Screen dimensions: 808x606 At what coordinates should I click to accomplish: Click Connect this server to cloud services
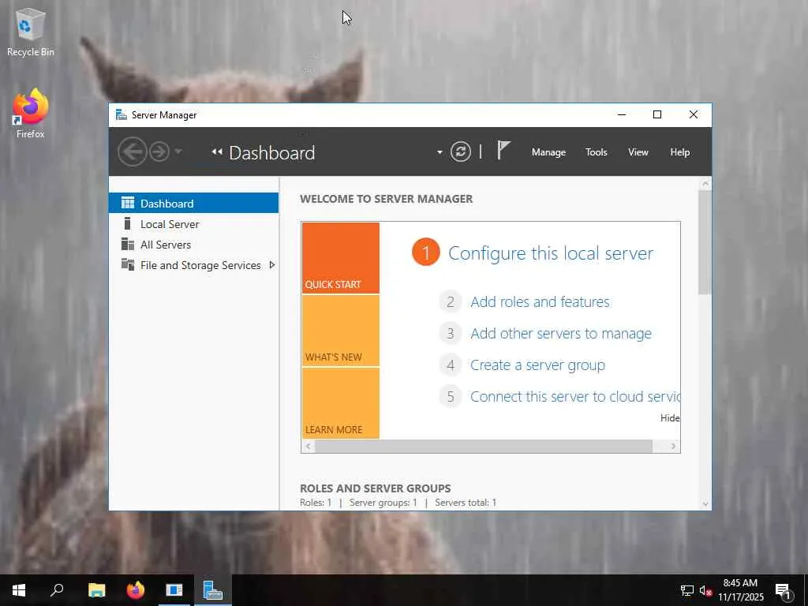575,396
